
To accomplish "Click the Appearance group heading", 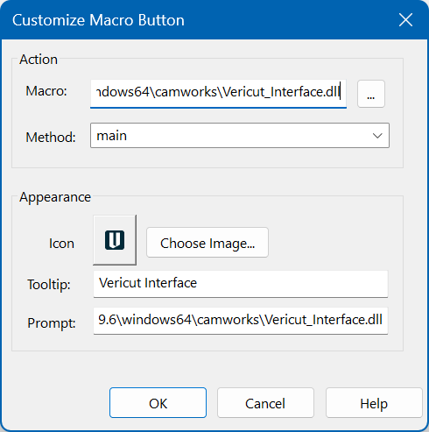I will click(55, 197).
